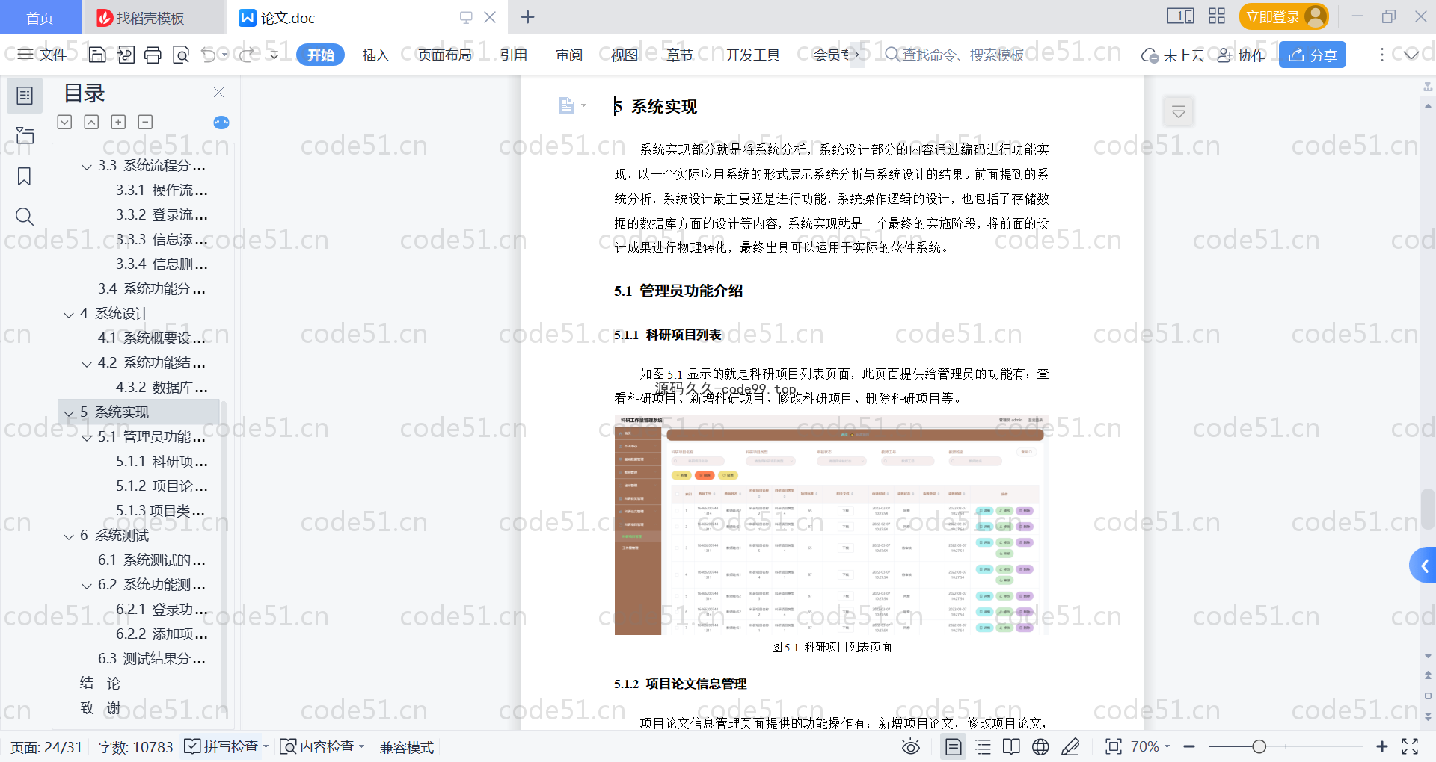Open a new tab with plus button
The height and width of the screenshot is (762, 1436).
click(527, 16)
